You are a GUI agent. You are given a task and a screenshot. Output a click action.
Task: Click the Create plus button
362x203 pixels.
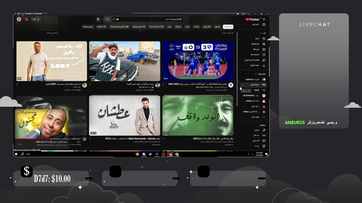point(36,19)
